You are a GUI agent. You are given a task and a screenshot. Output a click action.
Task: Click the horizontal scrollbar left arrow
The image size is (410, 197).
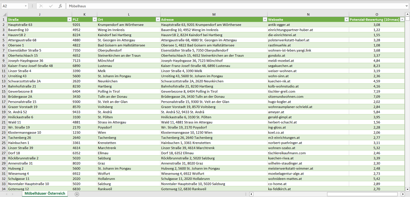[x=251, y=194]
